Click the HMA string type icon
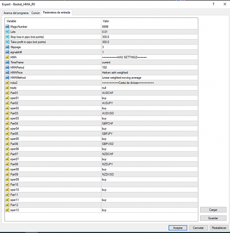 click(x=7, y=57)
